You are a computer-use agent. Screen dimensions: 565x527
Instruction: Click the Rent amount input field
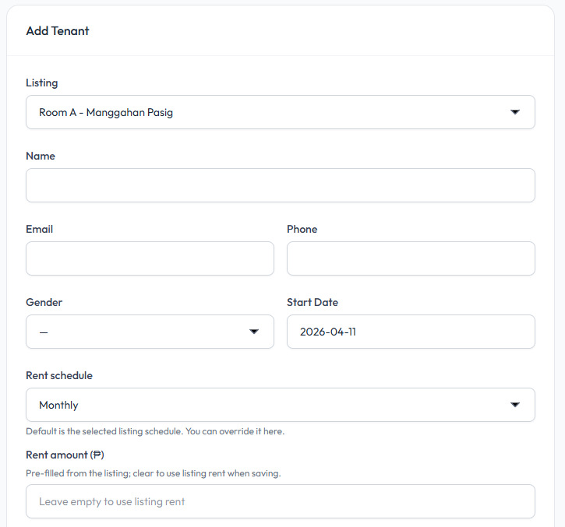[280, 501]
